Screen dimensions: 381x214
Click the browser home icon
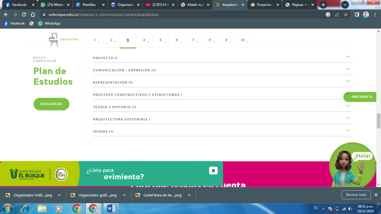[x=33, y=14]
